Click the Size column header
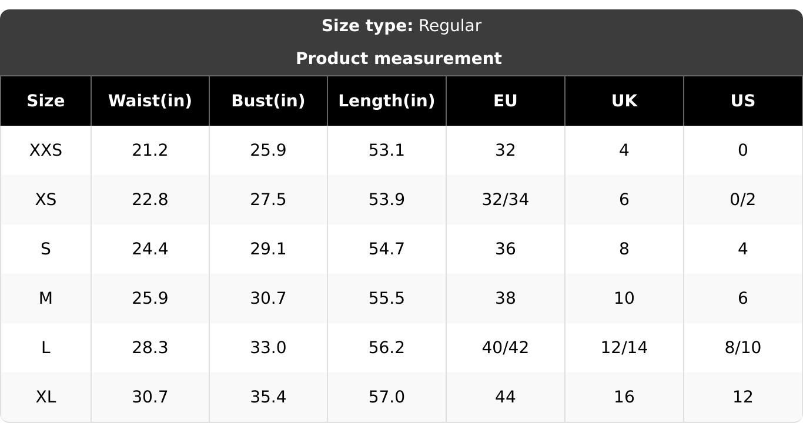This screenshot has width=803, height=423. tap(46, 101)
